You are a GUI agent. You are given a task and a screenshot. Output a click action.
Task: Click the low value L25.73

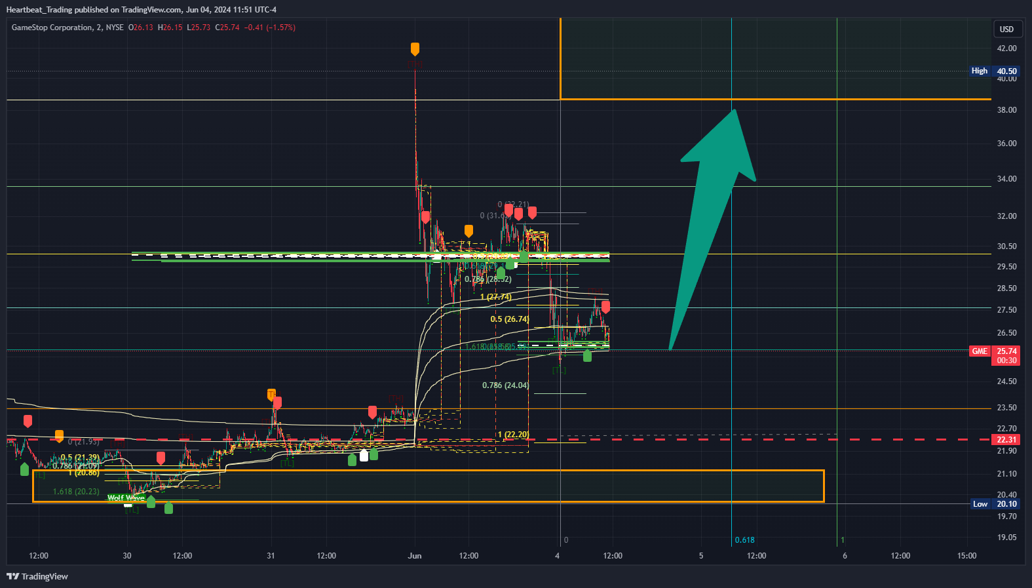pyautogui.click(x=199, y=28)
